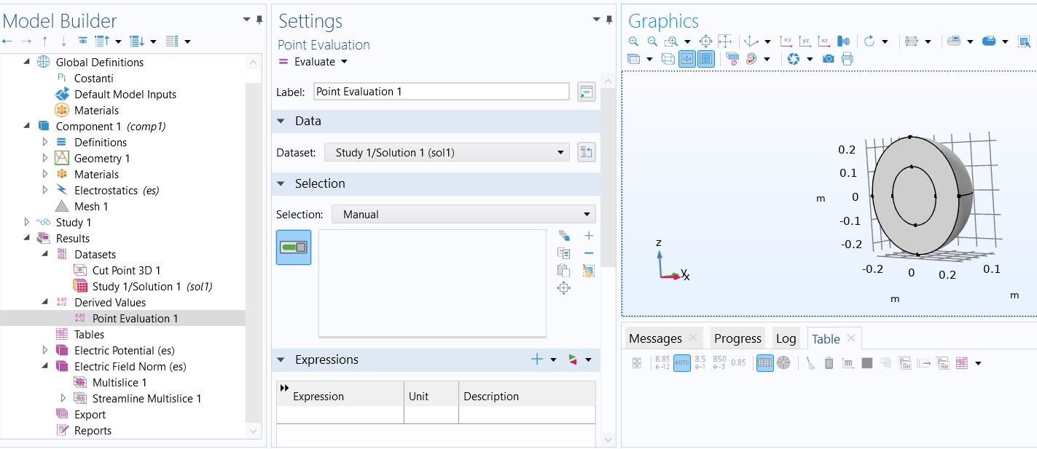Switch Graphics to the XY view
This screenshot has width=1037, height=449.
(786, 41)
